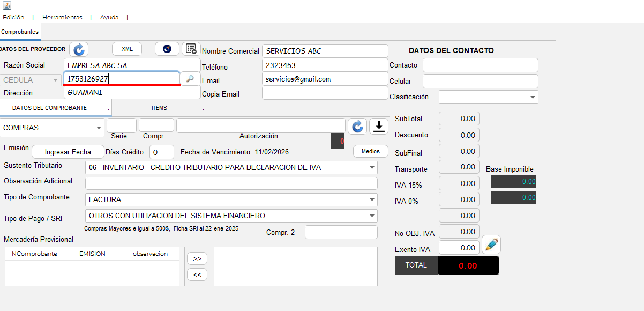Click the refresh icon beside Datos del Proveedor
Screen dimensions: 644x311
[79, 49]
